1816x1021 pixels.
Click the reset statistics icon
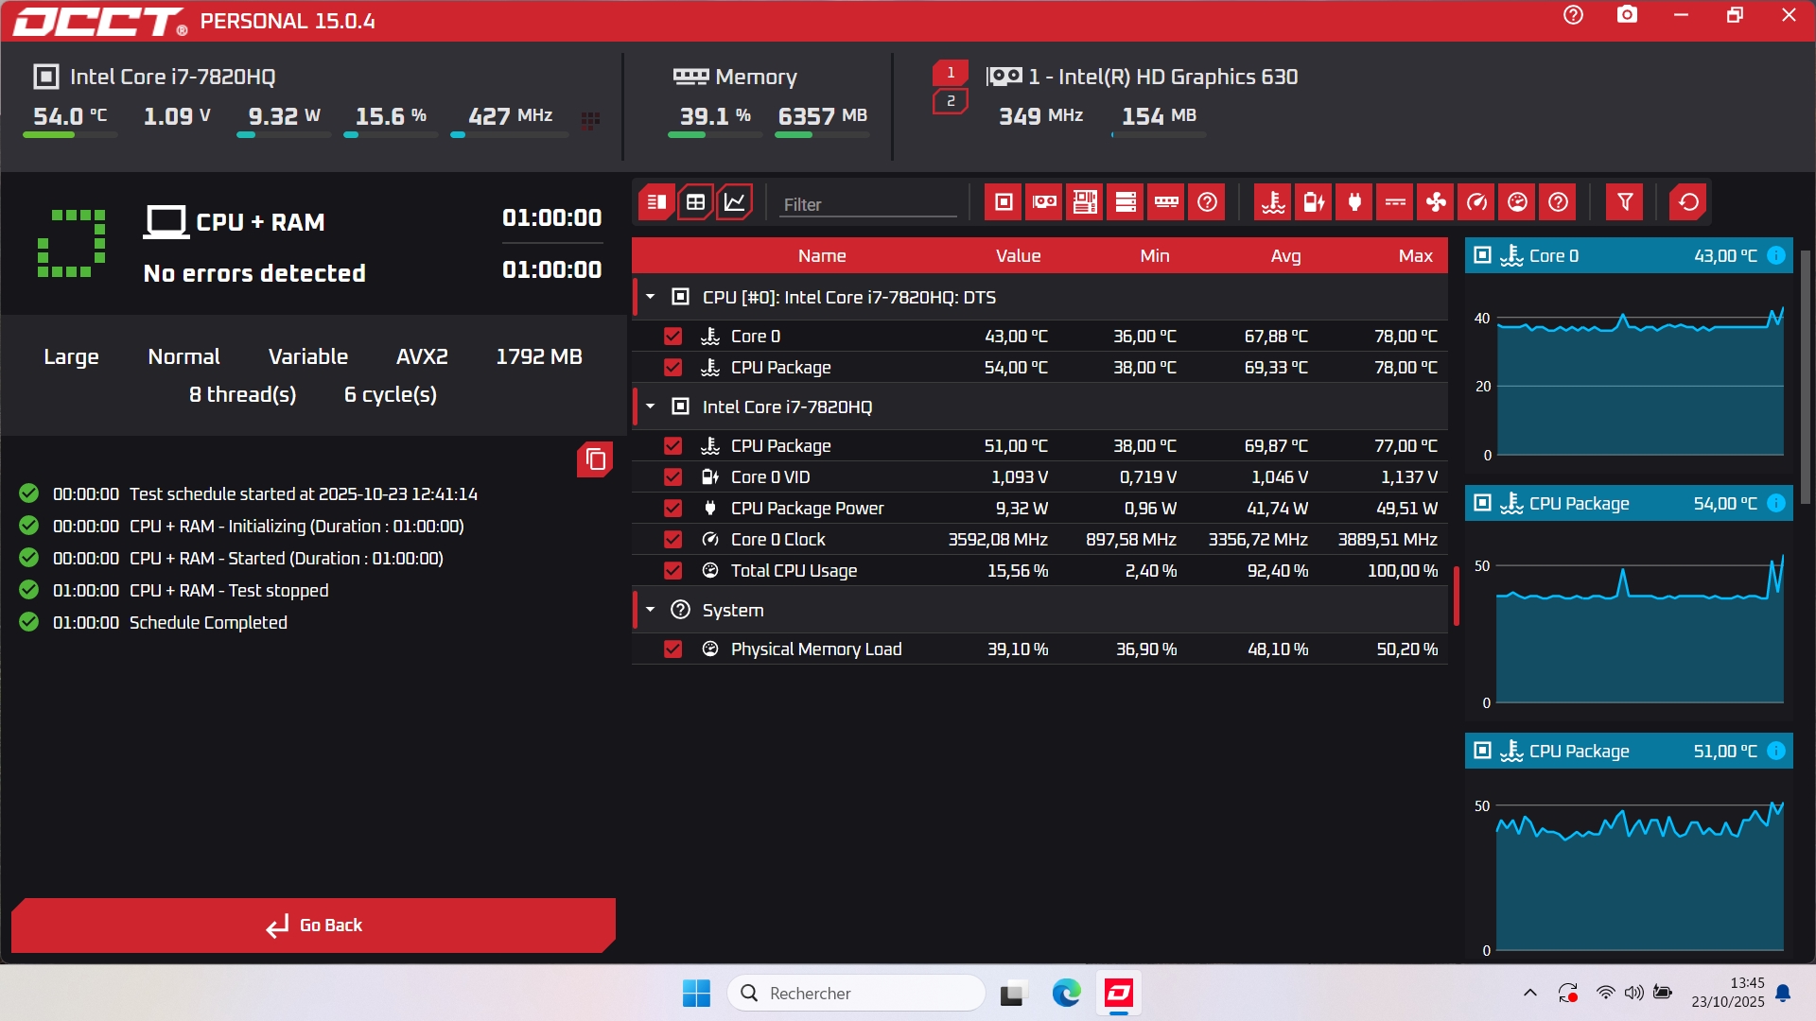click(1688, 202)
